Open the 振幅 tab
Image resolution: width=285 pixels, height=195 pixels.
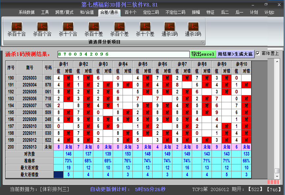[196, 12]
